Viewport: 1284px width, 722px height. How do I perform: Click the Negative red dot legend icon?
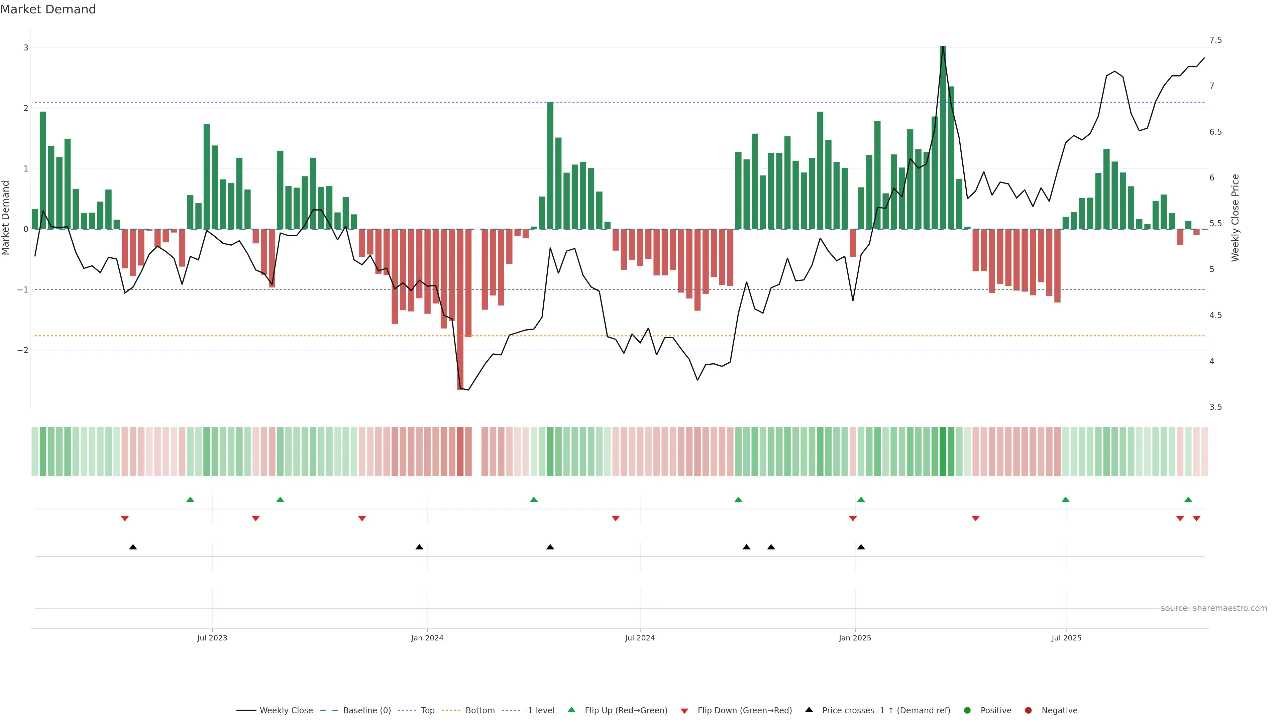click(1028, 710)
